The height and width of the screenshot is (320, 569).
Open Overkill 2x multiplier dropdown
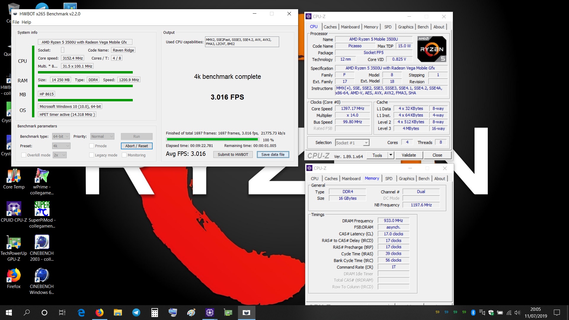click(x=60, y=155)
